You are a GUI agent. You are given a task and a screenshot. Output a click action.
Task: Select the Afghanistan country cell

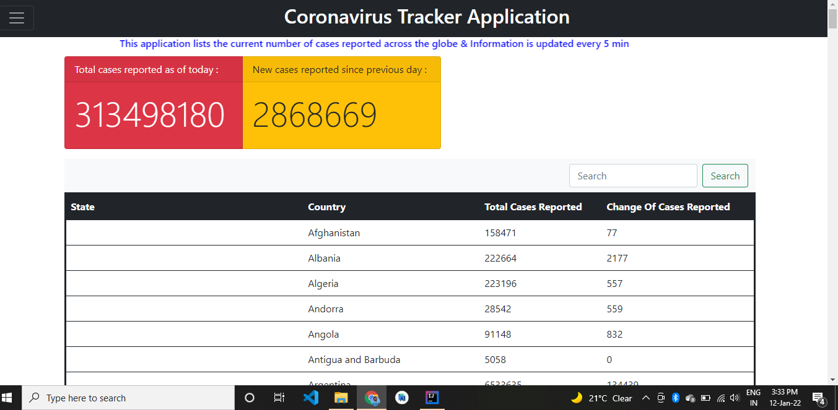coord(334,233)
